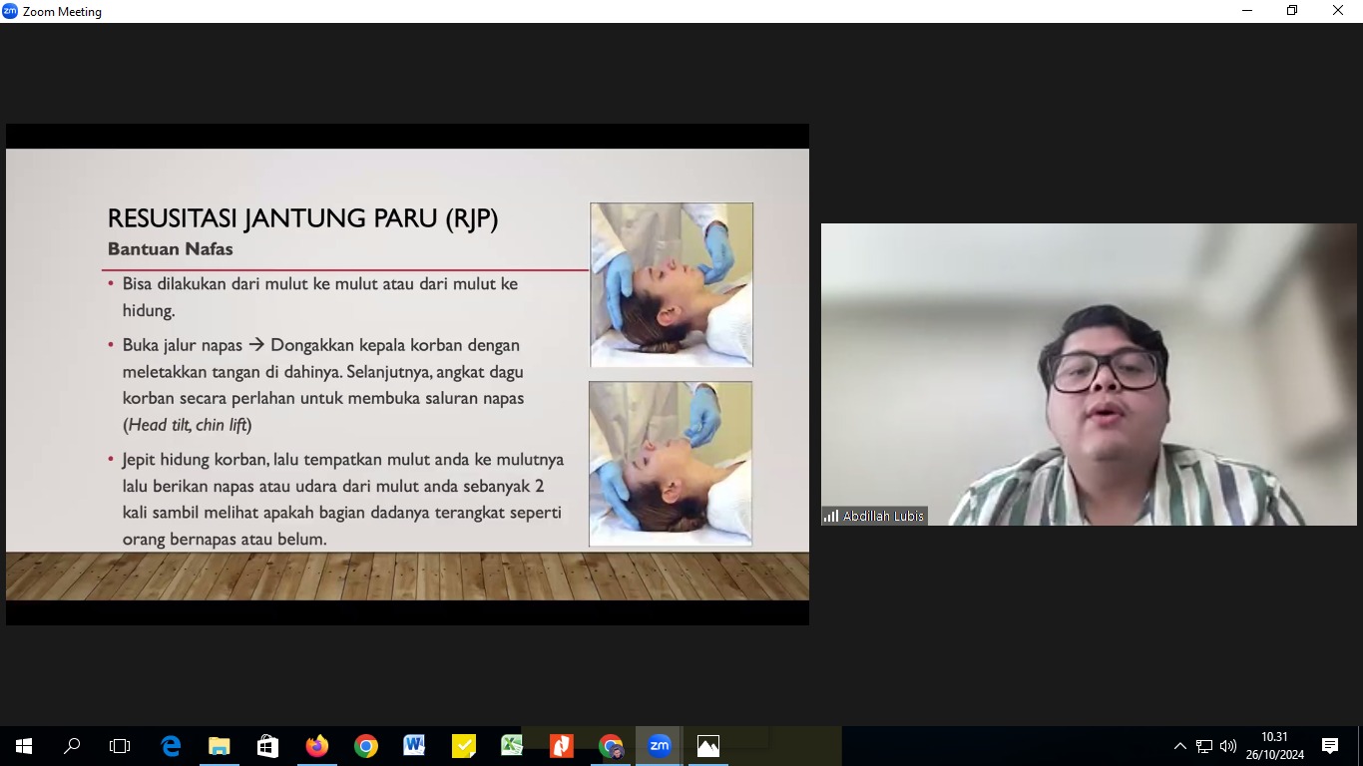1363x766 pixels.
Task: Click the signal strength bars icon
Action: point(831,517)
